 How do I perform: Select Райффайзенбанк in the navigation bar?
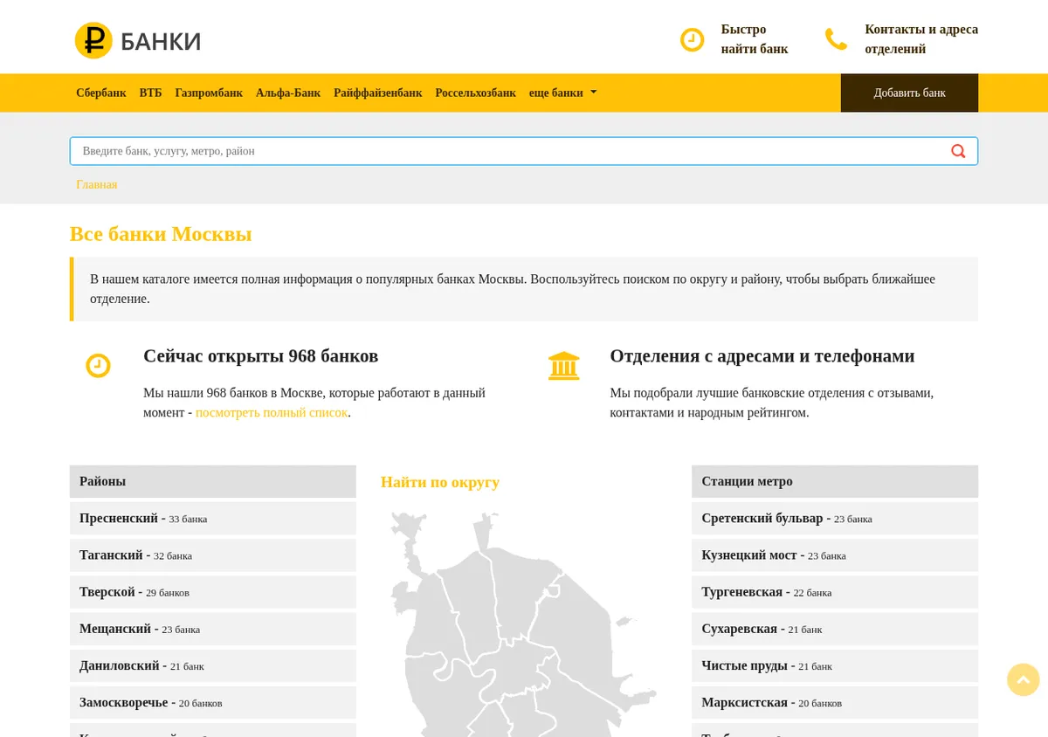378,93
